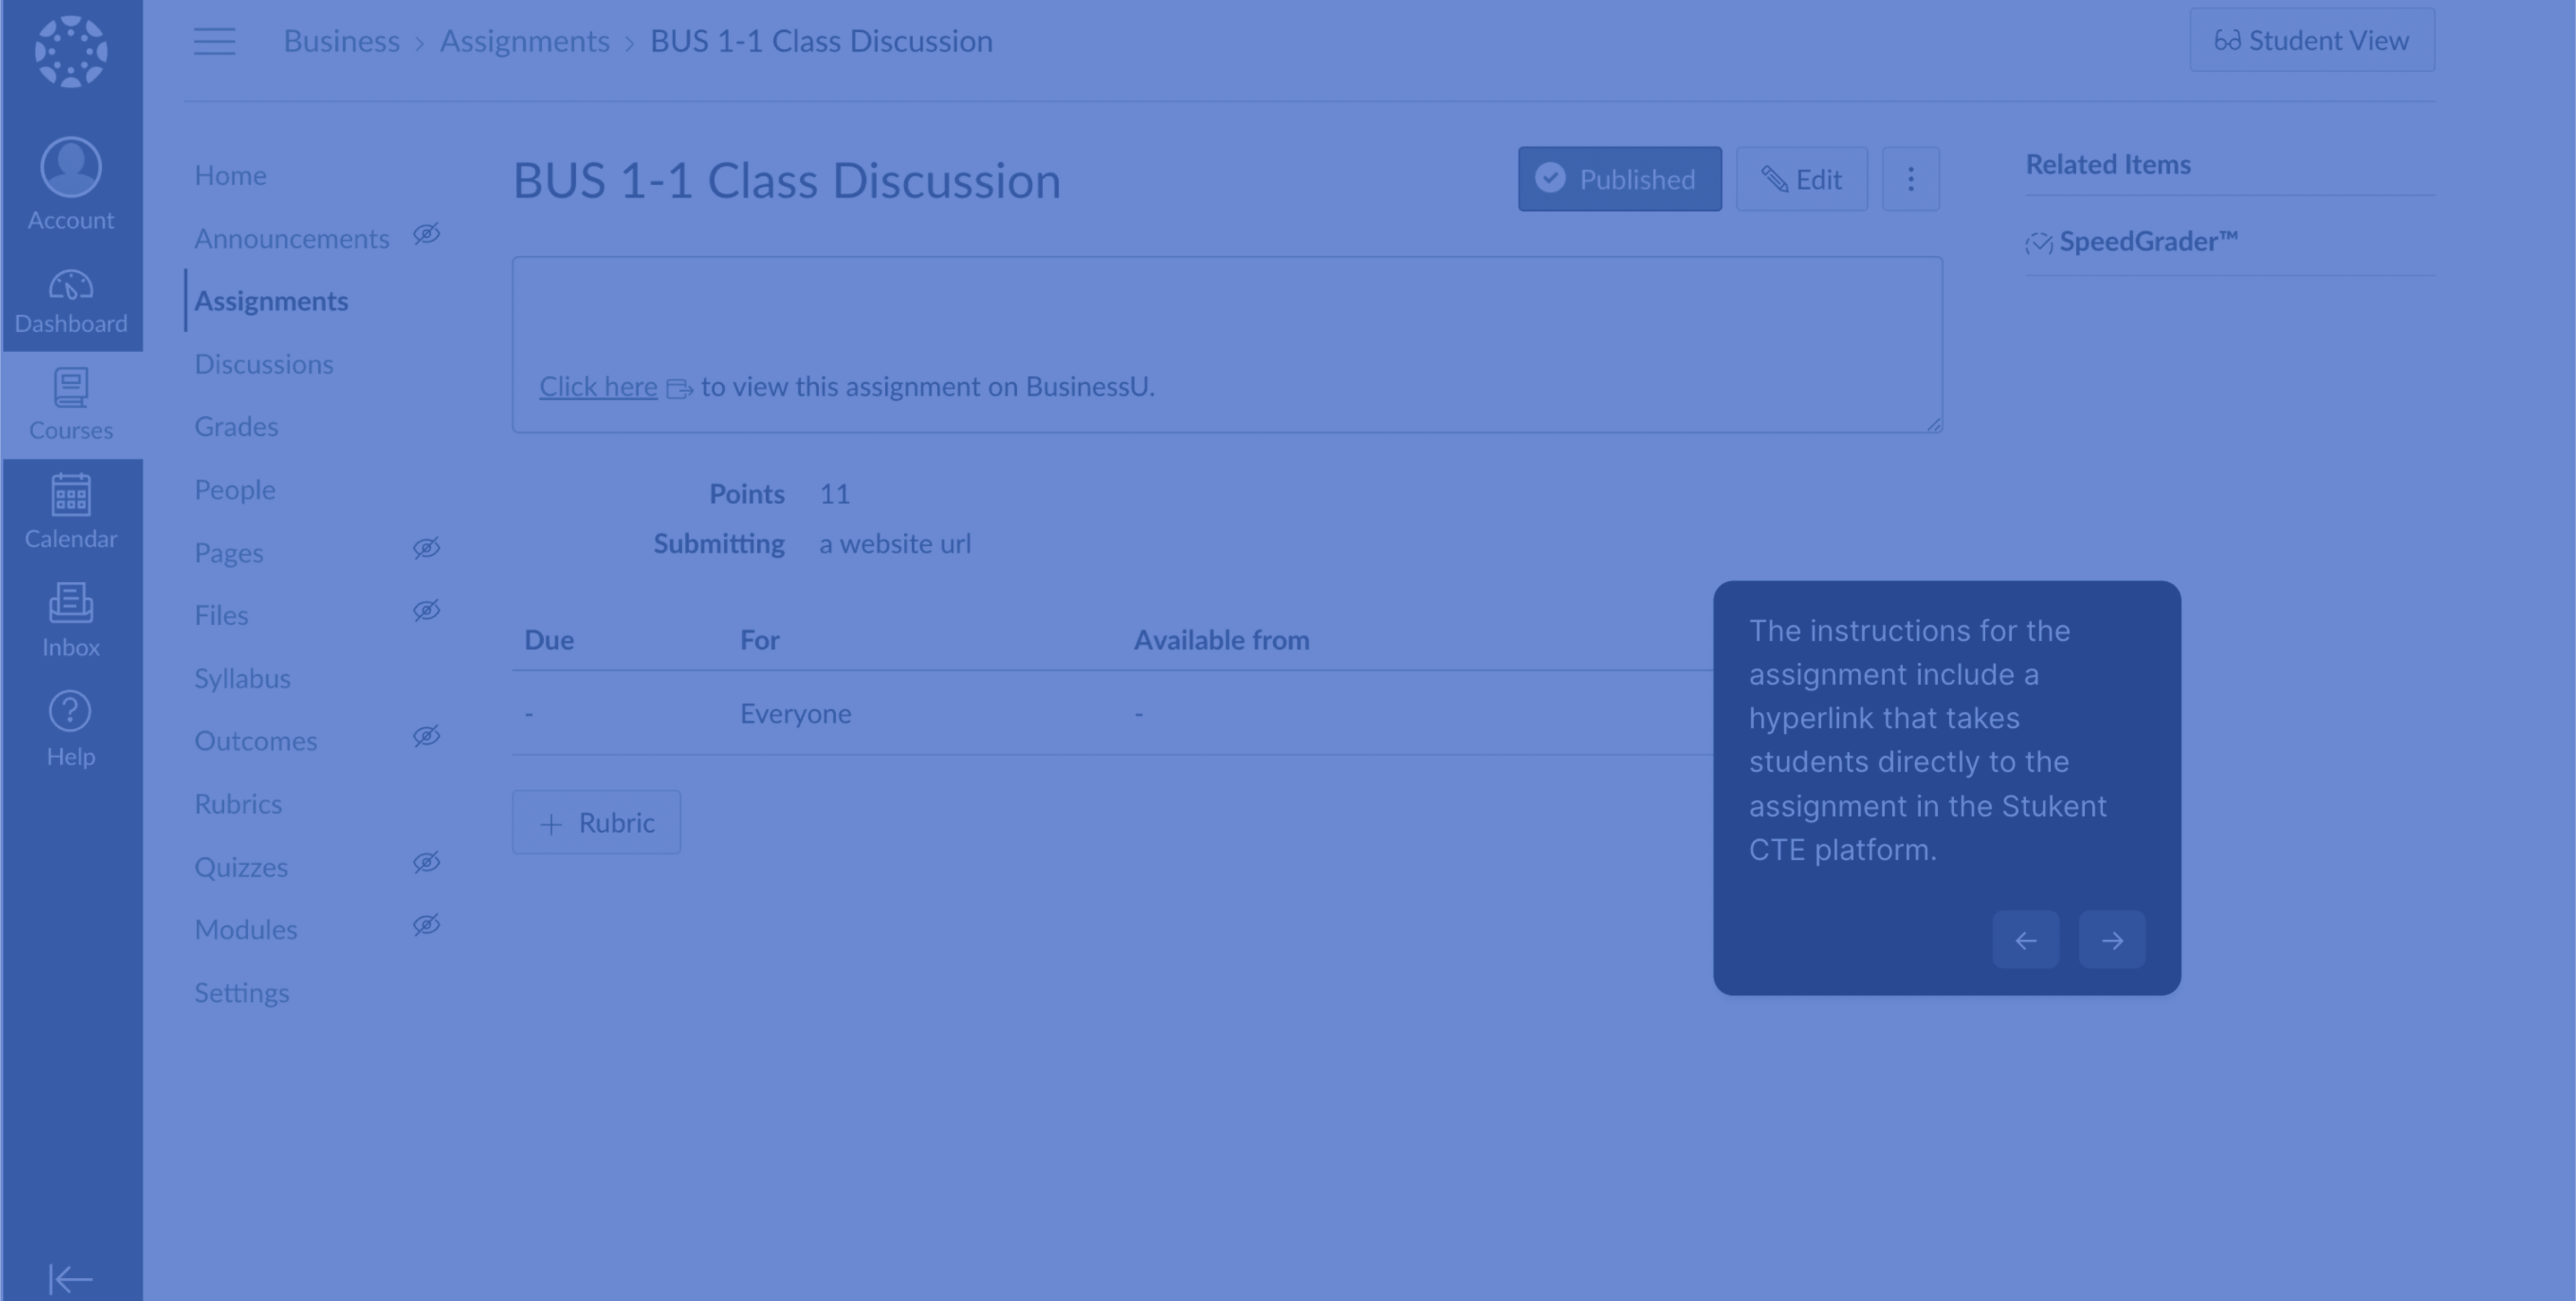Add a Rubric to the assignment
Viewport: 2576px width, 1301px height.
(596, 822)
